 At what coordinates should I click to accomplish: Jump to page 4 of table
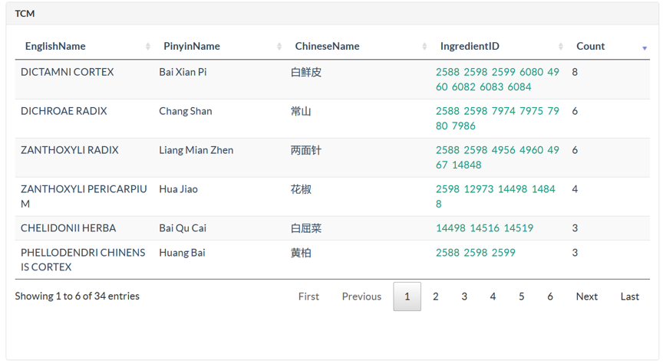493,296
